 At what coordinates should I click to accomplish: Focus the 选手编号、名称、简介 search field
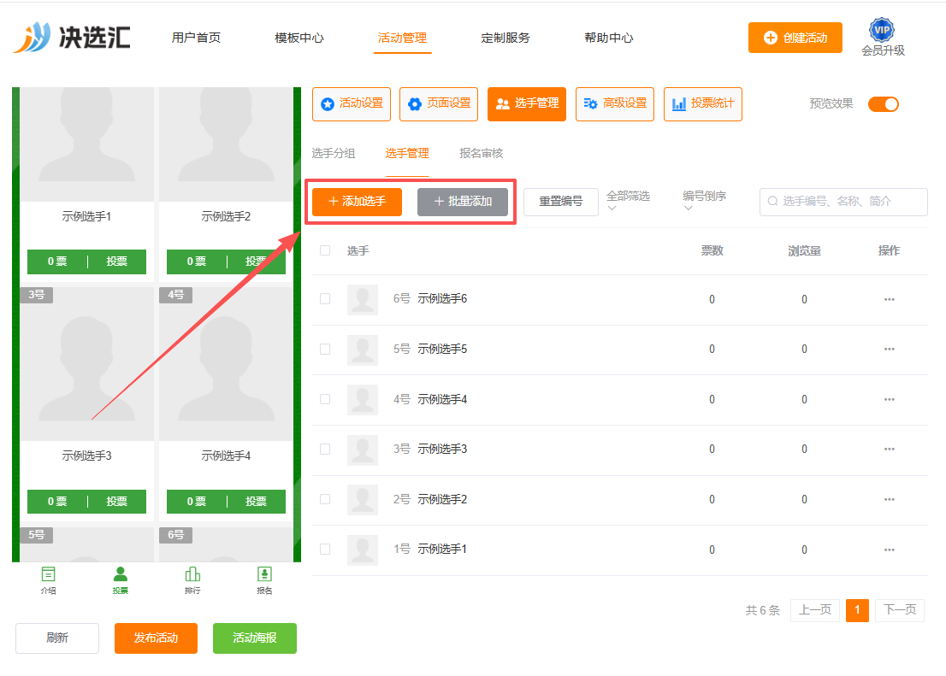[x=843, y=202]
